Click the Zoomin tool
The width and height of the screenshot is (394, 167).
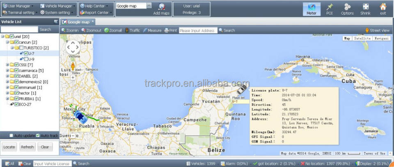[70, 30]
